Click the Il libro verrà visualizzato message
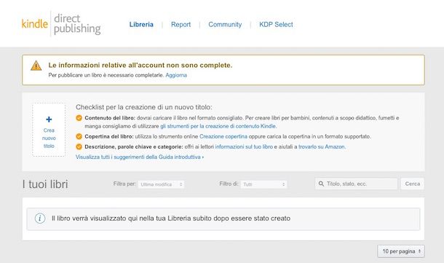The height and width of the screenshot is (263, 444). pos(171,219)
